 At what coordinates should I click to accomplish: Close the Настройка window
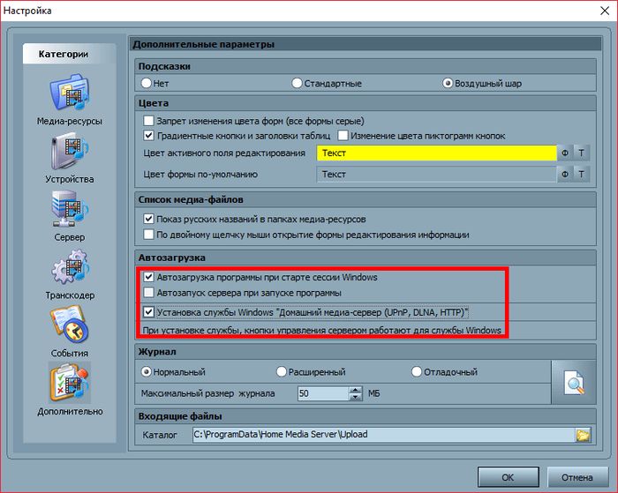tap(605, 11)
